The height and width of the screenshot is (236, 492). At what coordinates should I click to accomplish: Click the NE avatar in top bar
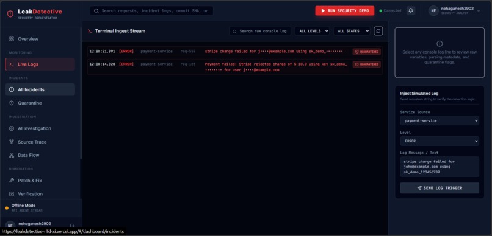433,10
